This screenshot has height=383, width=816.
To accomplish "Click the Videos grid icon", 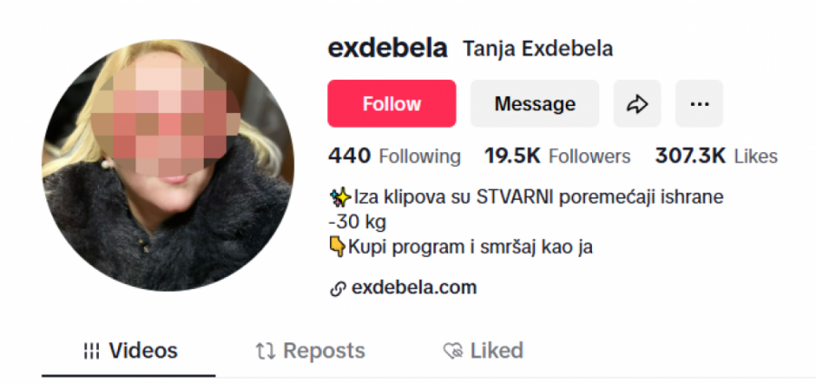I will (92, 351).
